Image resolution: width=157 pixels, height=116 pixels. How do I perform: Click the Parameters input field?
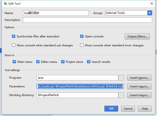(x=80, y=86)
